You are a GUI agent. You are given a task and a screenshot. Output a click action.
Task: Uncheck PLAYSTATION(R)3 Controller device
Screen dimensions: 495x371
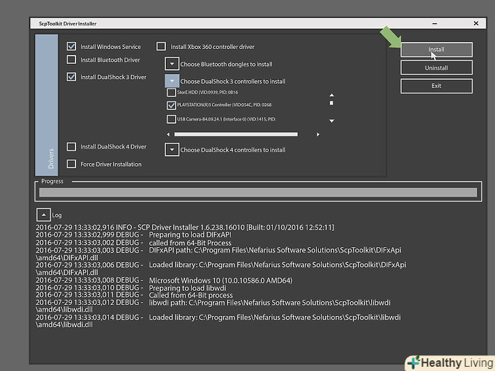pos(171,105)
